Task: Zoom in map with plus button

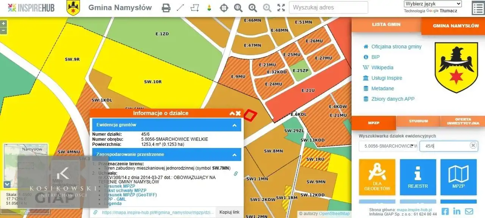Action: tap(3, 23)
